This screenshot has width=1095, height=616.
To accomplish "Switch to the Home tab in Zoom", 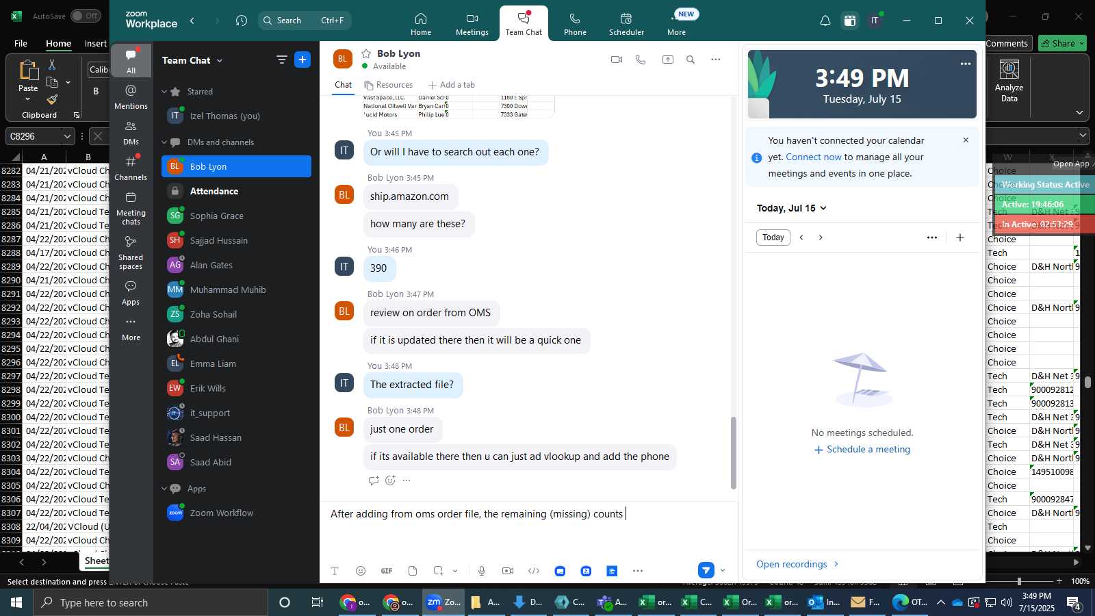I will pyautogui.click(x=421, y=23).
